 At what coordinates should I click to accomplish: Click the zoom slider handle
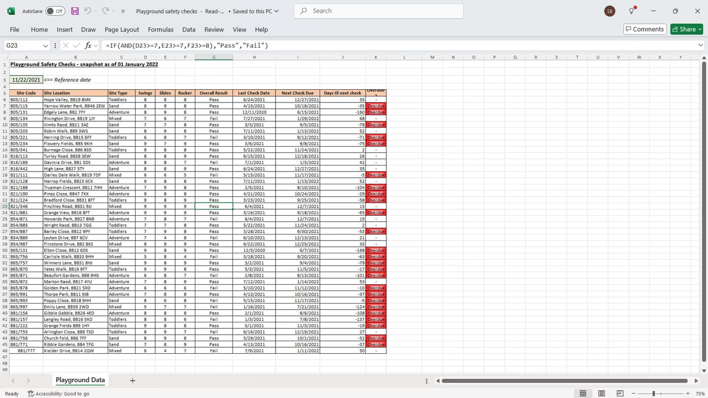tap(654, 393)
